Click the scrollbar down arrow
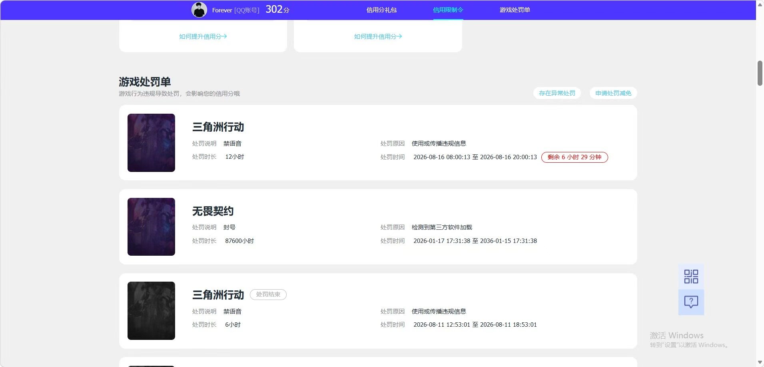 (760, 362)
